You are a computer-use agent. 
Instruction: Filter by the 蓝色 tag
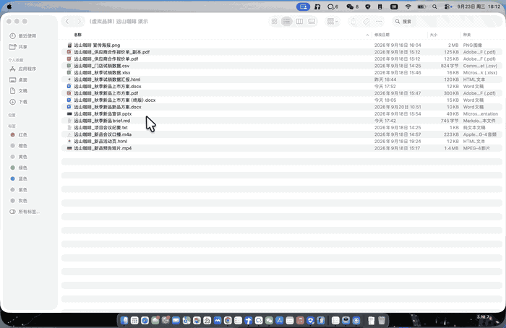(22, 178)
